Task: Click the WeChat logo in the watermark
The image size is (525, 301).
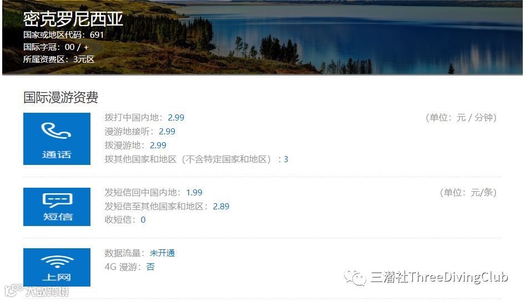Action: 355,278
